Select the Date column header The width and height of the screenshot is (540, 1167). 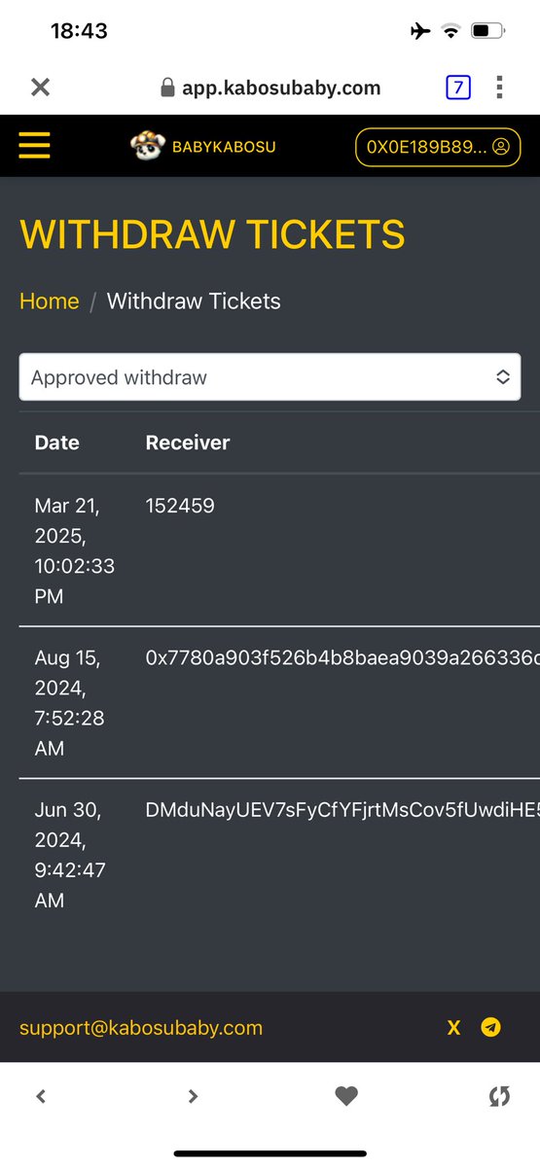tap(56, 442)
